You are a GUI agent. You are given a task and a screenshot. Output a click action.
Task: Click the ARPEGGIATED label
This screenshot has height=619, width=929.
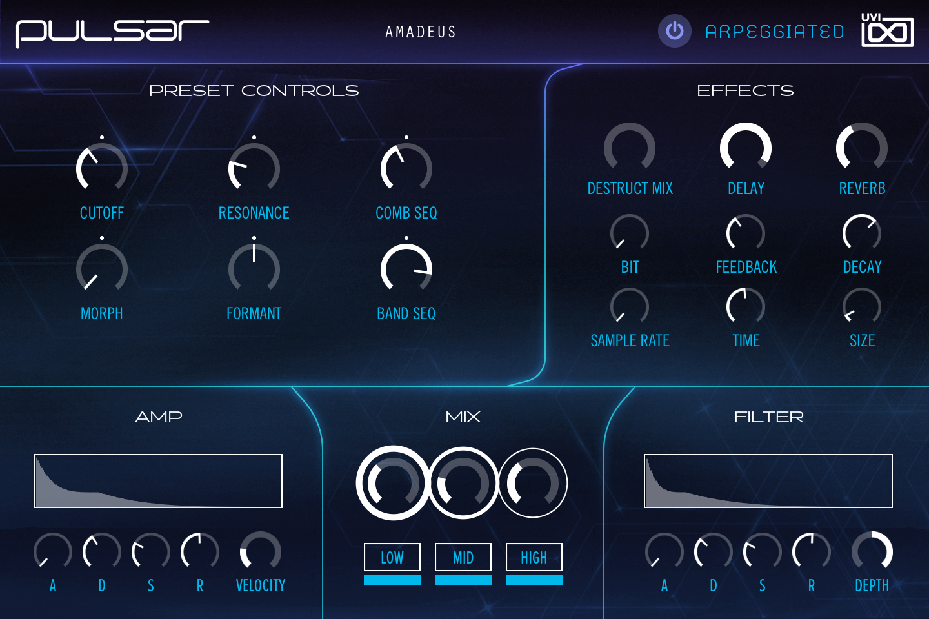tap(775, 32)
